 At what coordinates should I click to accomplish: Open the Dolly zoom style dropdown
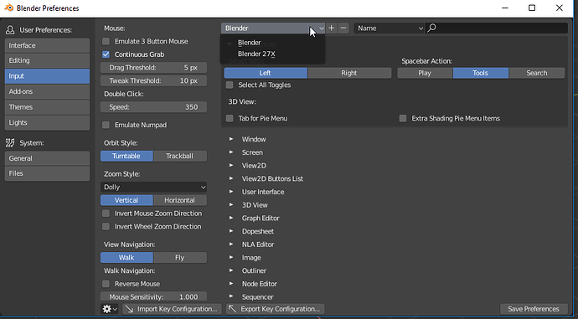(153, 187)
